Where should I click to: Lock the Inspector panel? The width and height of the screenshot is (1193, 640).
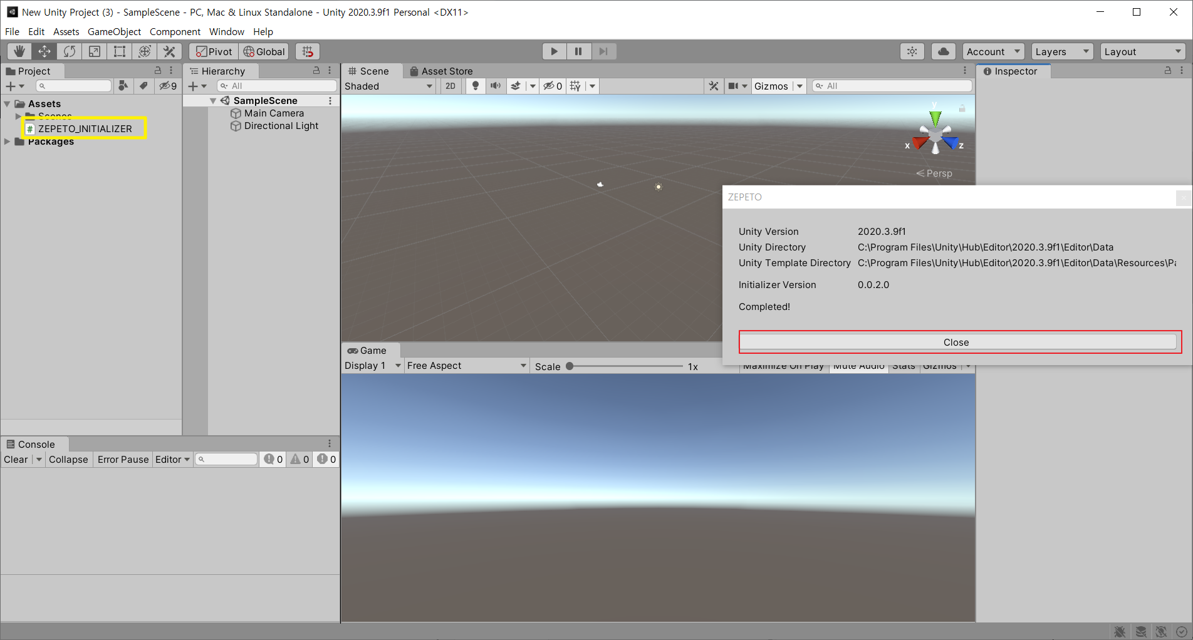(x=1168, y=71)
